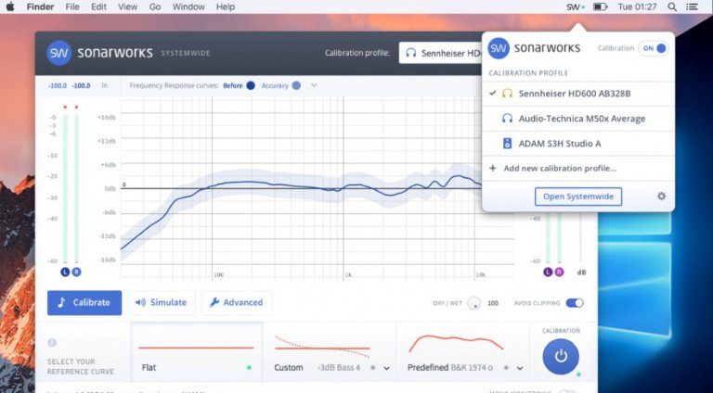This screenshot has height=393, width=713.
Task: Open the Apple menu
Action: (x=10, y=6)
